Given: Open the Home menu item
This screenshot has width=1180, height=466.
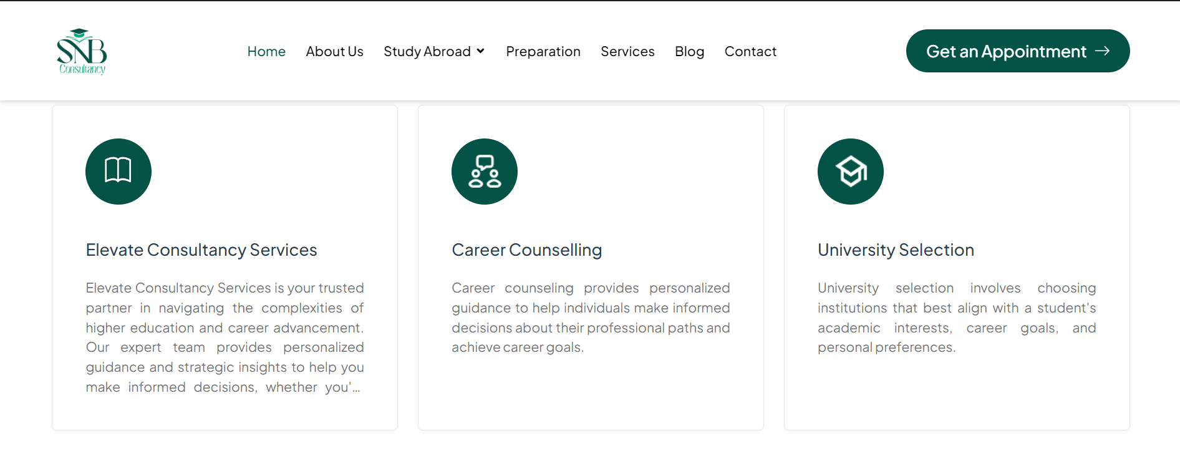Looking at the screenshot, I should (x=266, y=52).
